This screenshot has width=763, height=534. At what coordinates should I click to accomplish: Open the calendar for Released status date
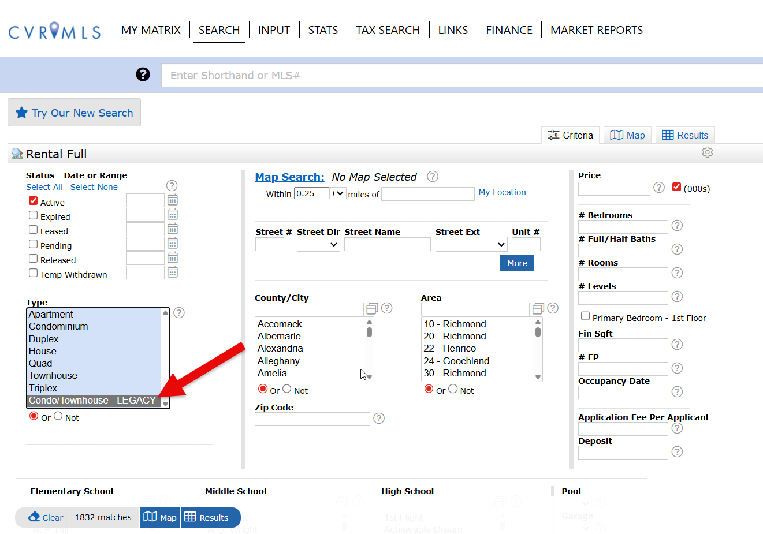173,258
